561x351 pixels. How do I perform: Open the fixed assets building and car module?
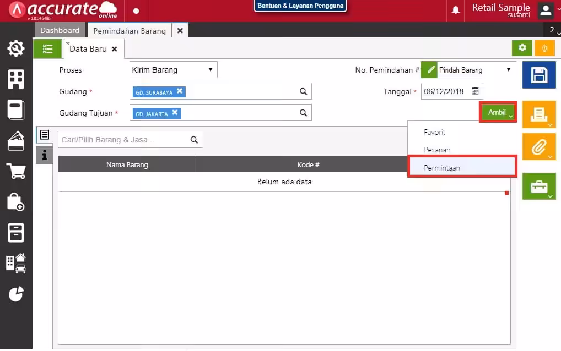click(x=16, y=264)
